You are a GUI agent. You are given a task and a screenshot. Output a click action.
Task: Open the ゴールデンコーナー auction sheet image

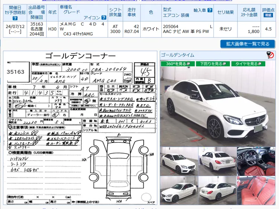point(80,128)
